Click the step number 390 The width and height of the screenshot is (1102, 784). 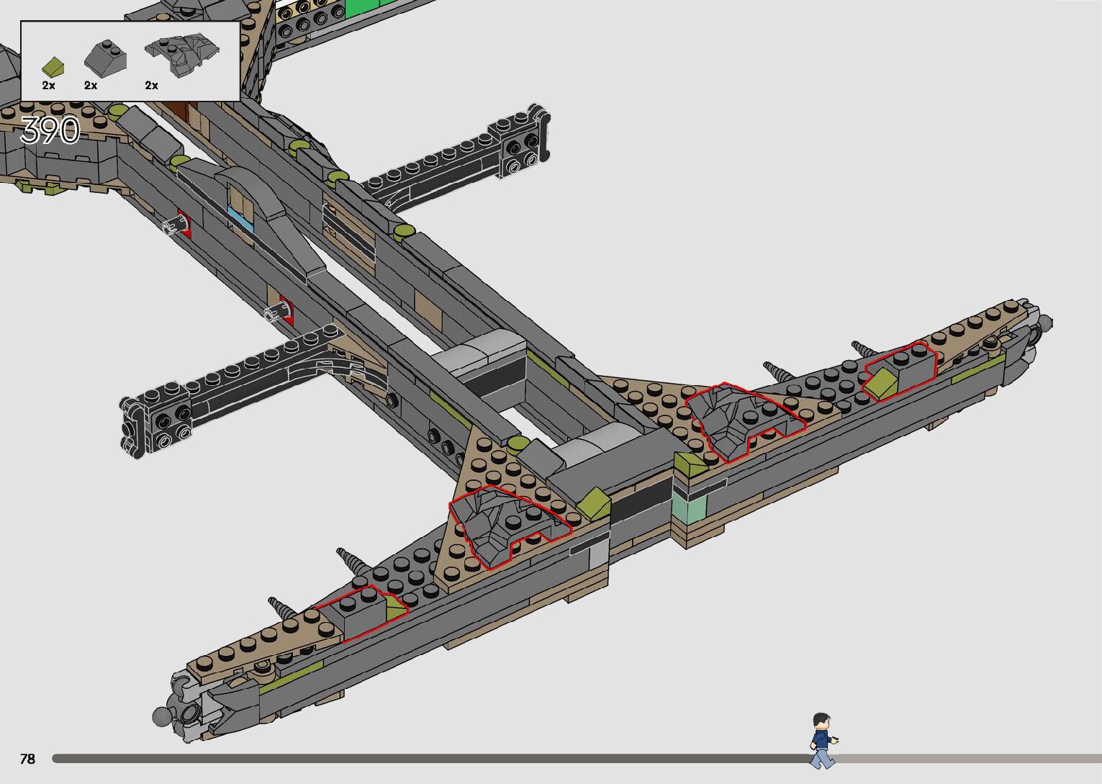coord(50,131)
